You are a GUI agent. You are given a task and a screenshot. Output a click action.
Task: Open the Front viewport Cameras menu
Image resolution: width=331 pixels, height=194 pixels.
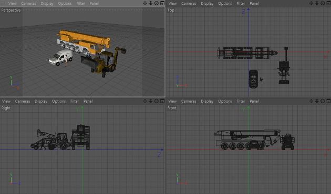click(x=189, y=101)
